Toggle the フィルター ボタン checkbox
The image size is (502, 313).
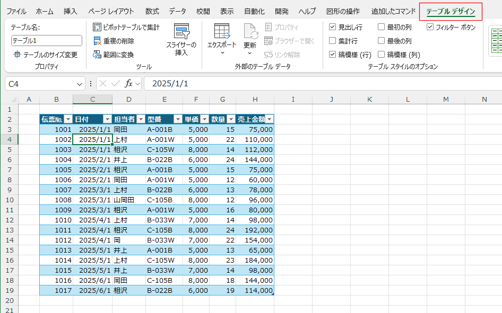click(430, 28)
